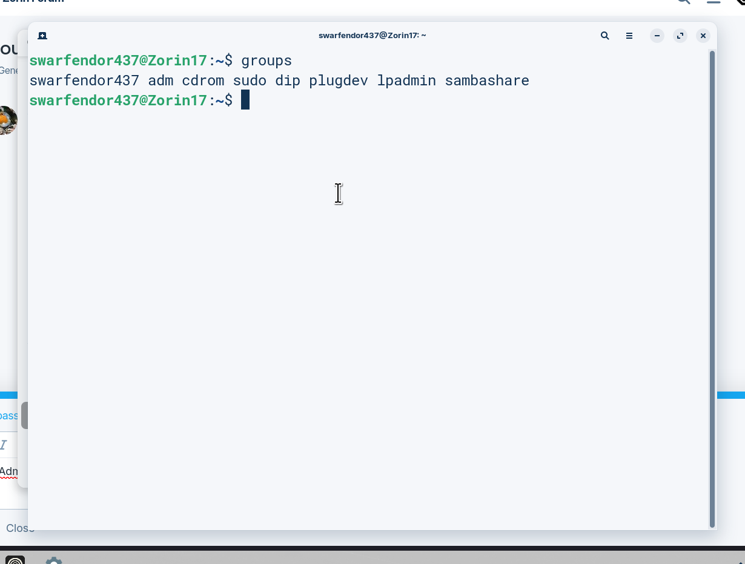Minimize the terminal window
This screenshot has width=745, height=564.
[x=657, y=36]
